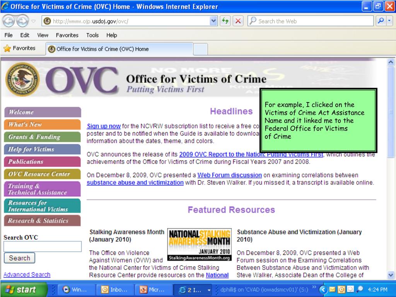This screenshot has width=396, height=297.
Task: Click the red Stop loading icon
Action: click(238, 21)
